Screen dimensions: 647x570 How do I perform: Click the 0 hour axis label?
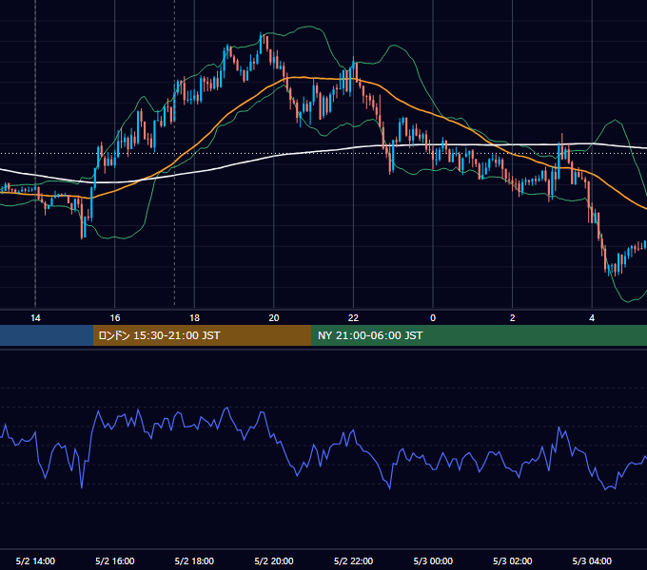click(x=433, y=318)
